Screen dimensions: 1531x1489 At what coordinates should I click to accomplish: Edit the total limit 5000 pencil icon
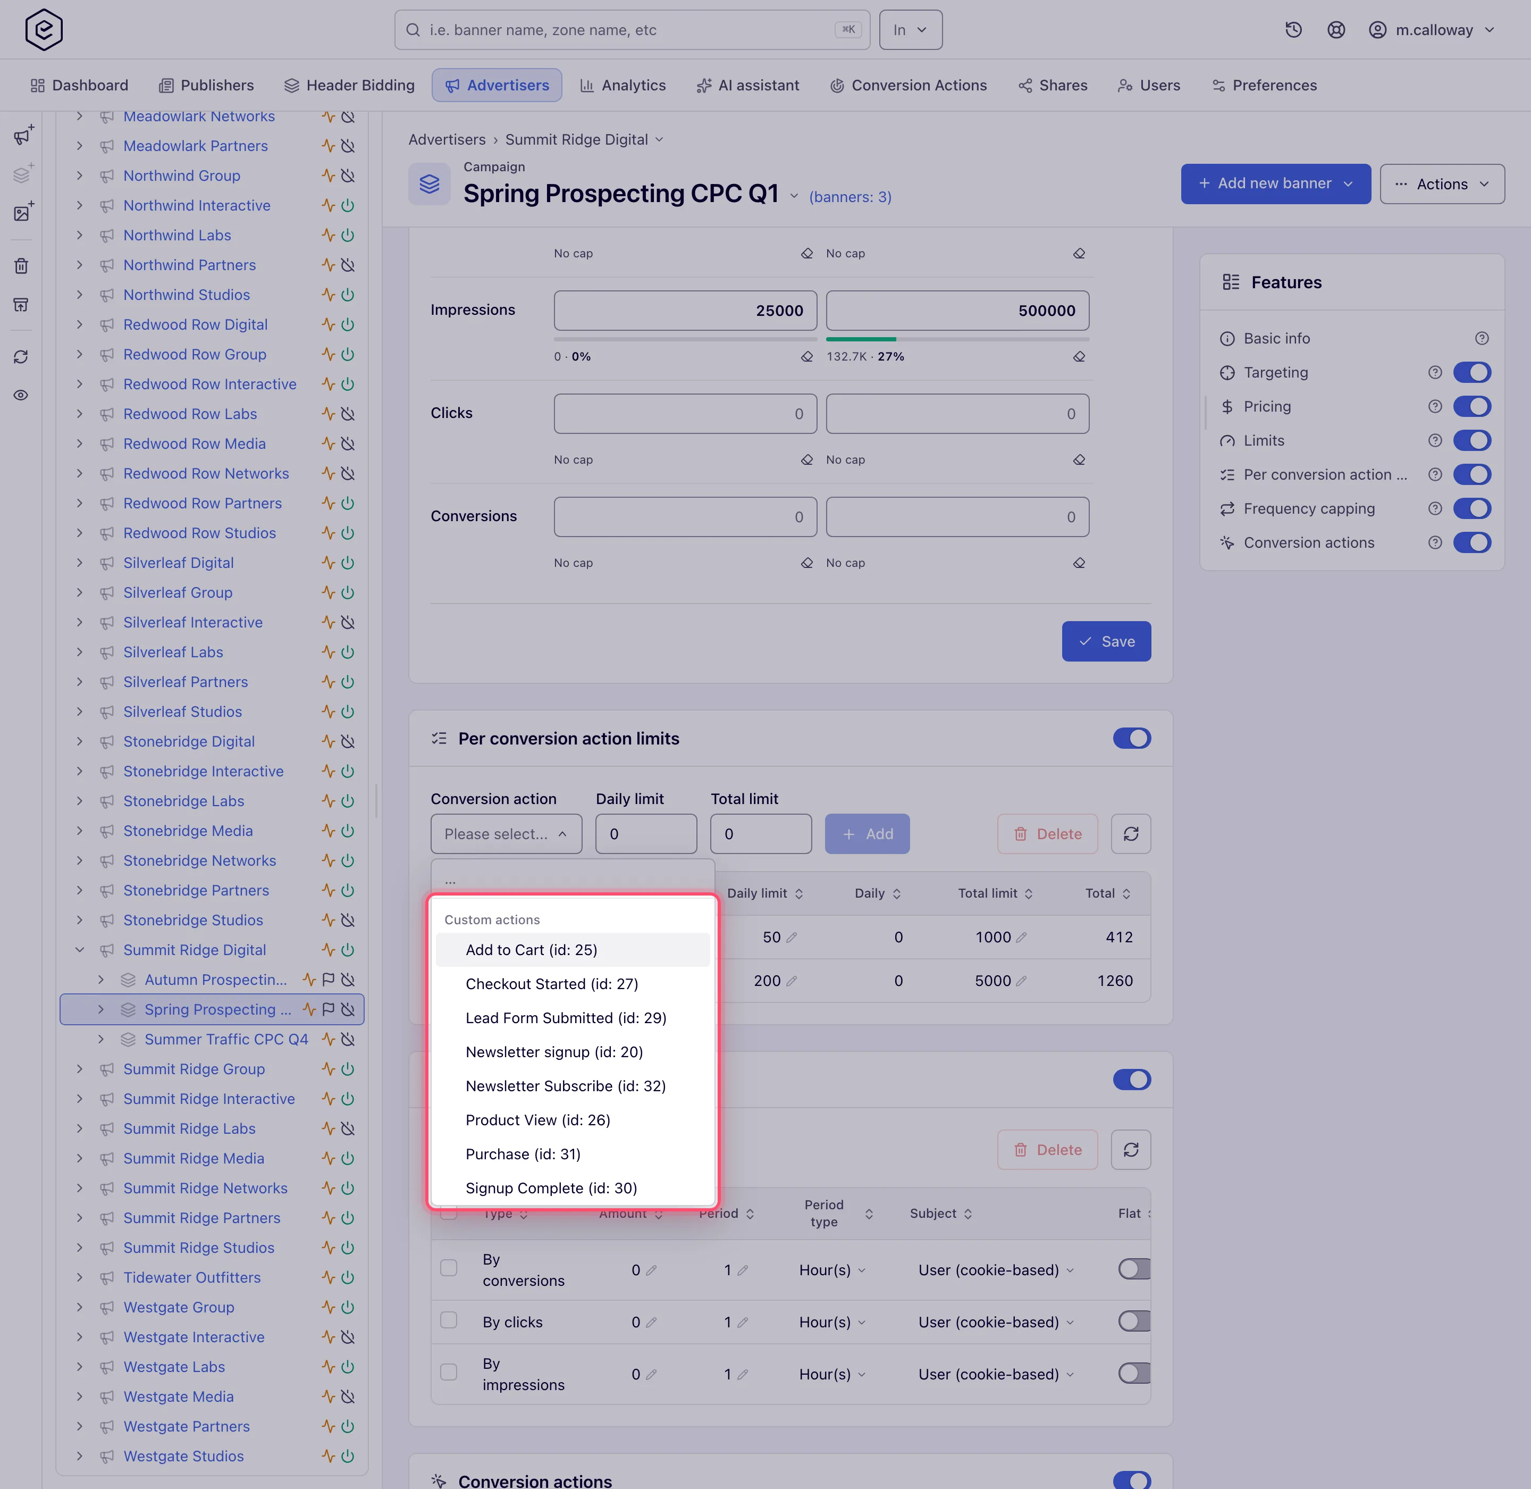[x=1021, y=981]
